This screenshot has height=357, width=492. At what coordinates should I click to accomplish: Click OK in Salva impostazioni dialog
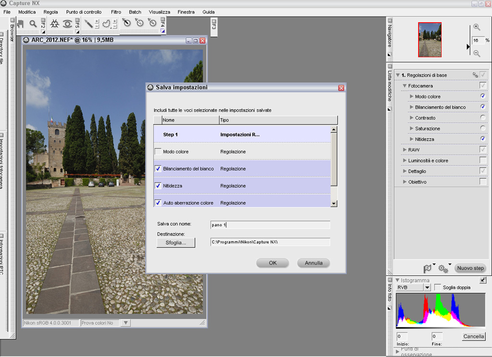coord(273,263)
